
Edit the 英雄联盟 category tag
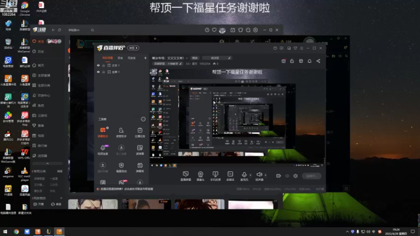(x=168, y=63)
